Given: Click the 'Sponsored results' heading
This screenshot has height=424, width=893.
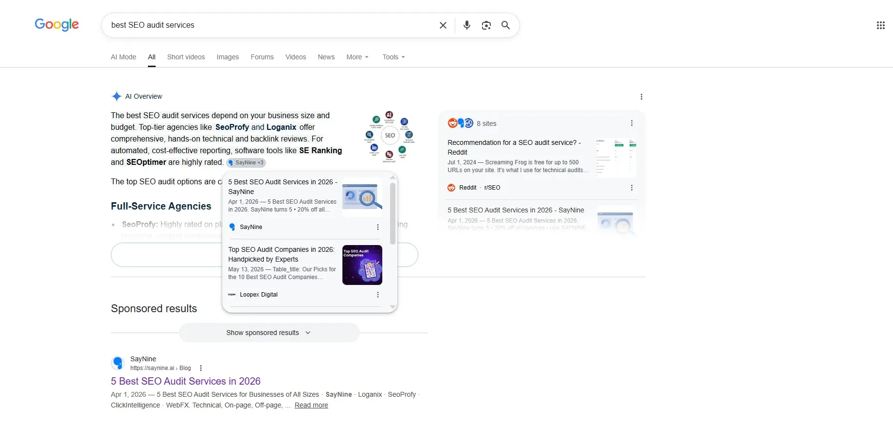Looking at the screenshot, I should point(154,309).
